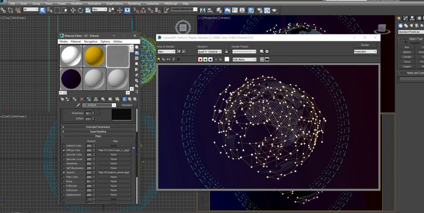Viewport: 424px width, 213px height.
Task: Open Material Editor from main toolbar
Action: click(251, 10)
